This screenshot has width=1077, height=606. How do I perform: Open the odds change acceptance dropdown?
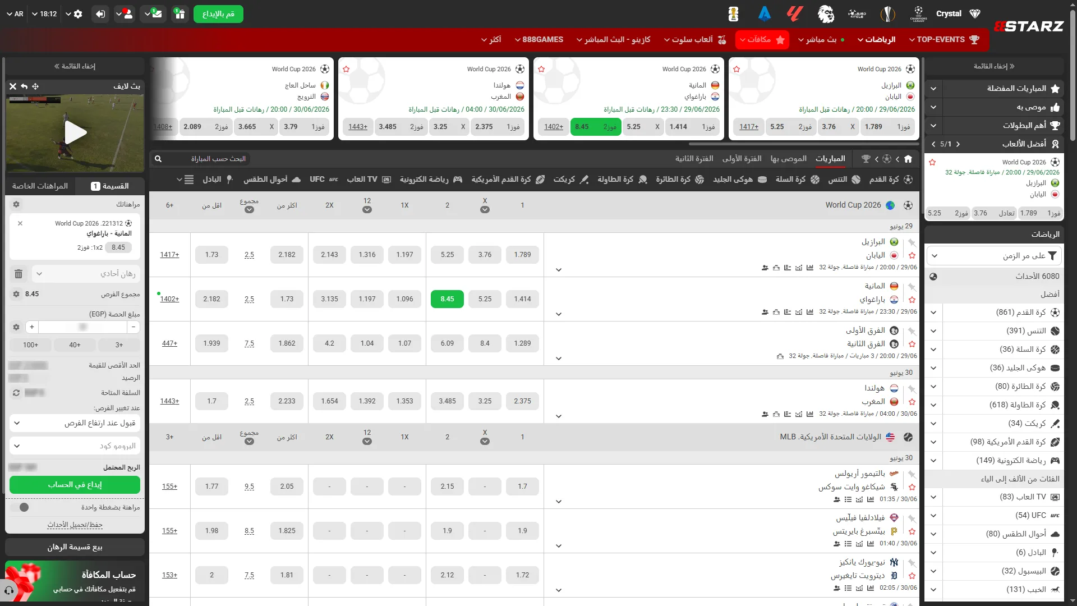[x=75, y=423]
